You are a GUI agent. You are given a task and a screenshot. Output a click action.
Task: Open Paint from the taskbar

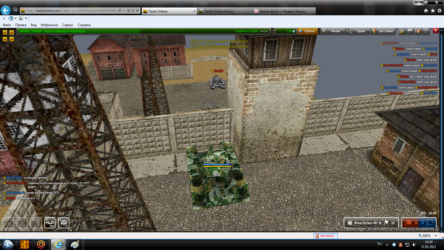click(x=75, y=245)
